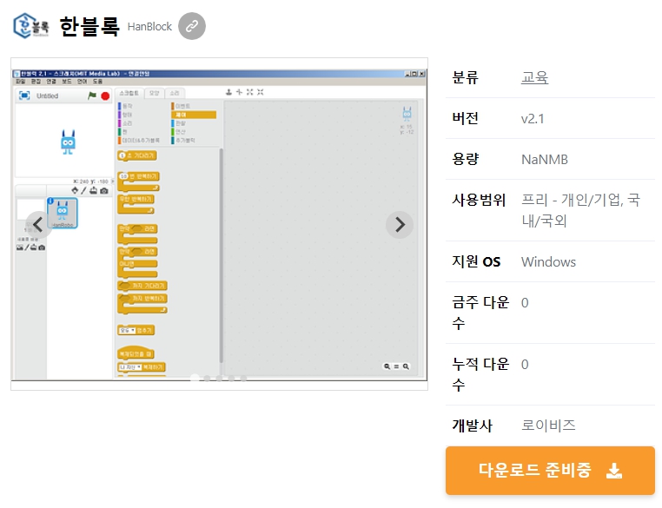
Task: Click the 한블록 title heading
Action: pos(89,27)
